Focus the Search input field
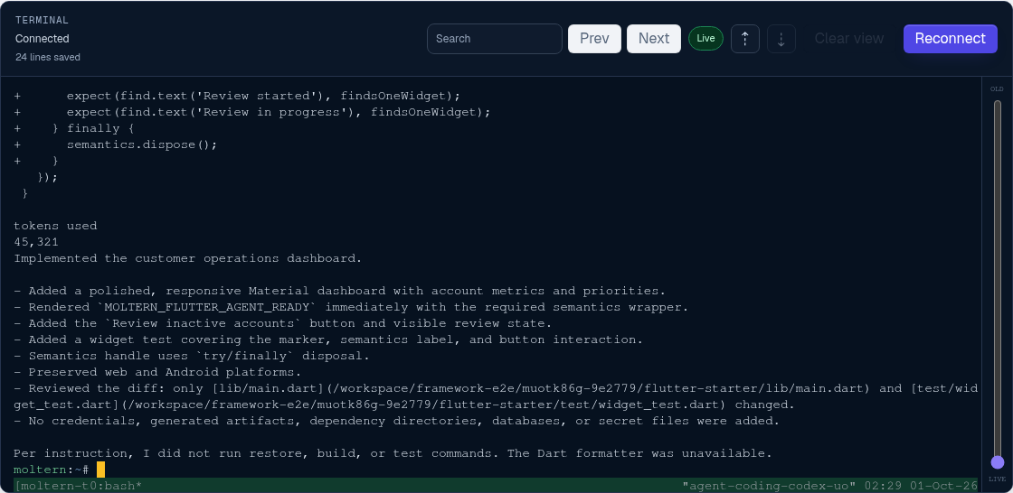The width and height of the screenshot is (1013, 493). (495, 39)
